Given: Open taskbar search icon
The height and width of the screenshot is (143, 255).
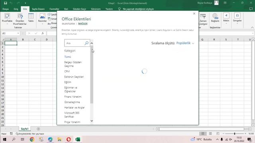Looking at the screenshot, I should tap(14, 139).
